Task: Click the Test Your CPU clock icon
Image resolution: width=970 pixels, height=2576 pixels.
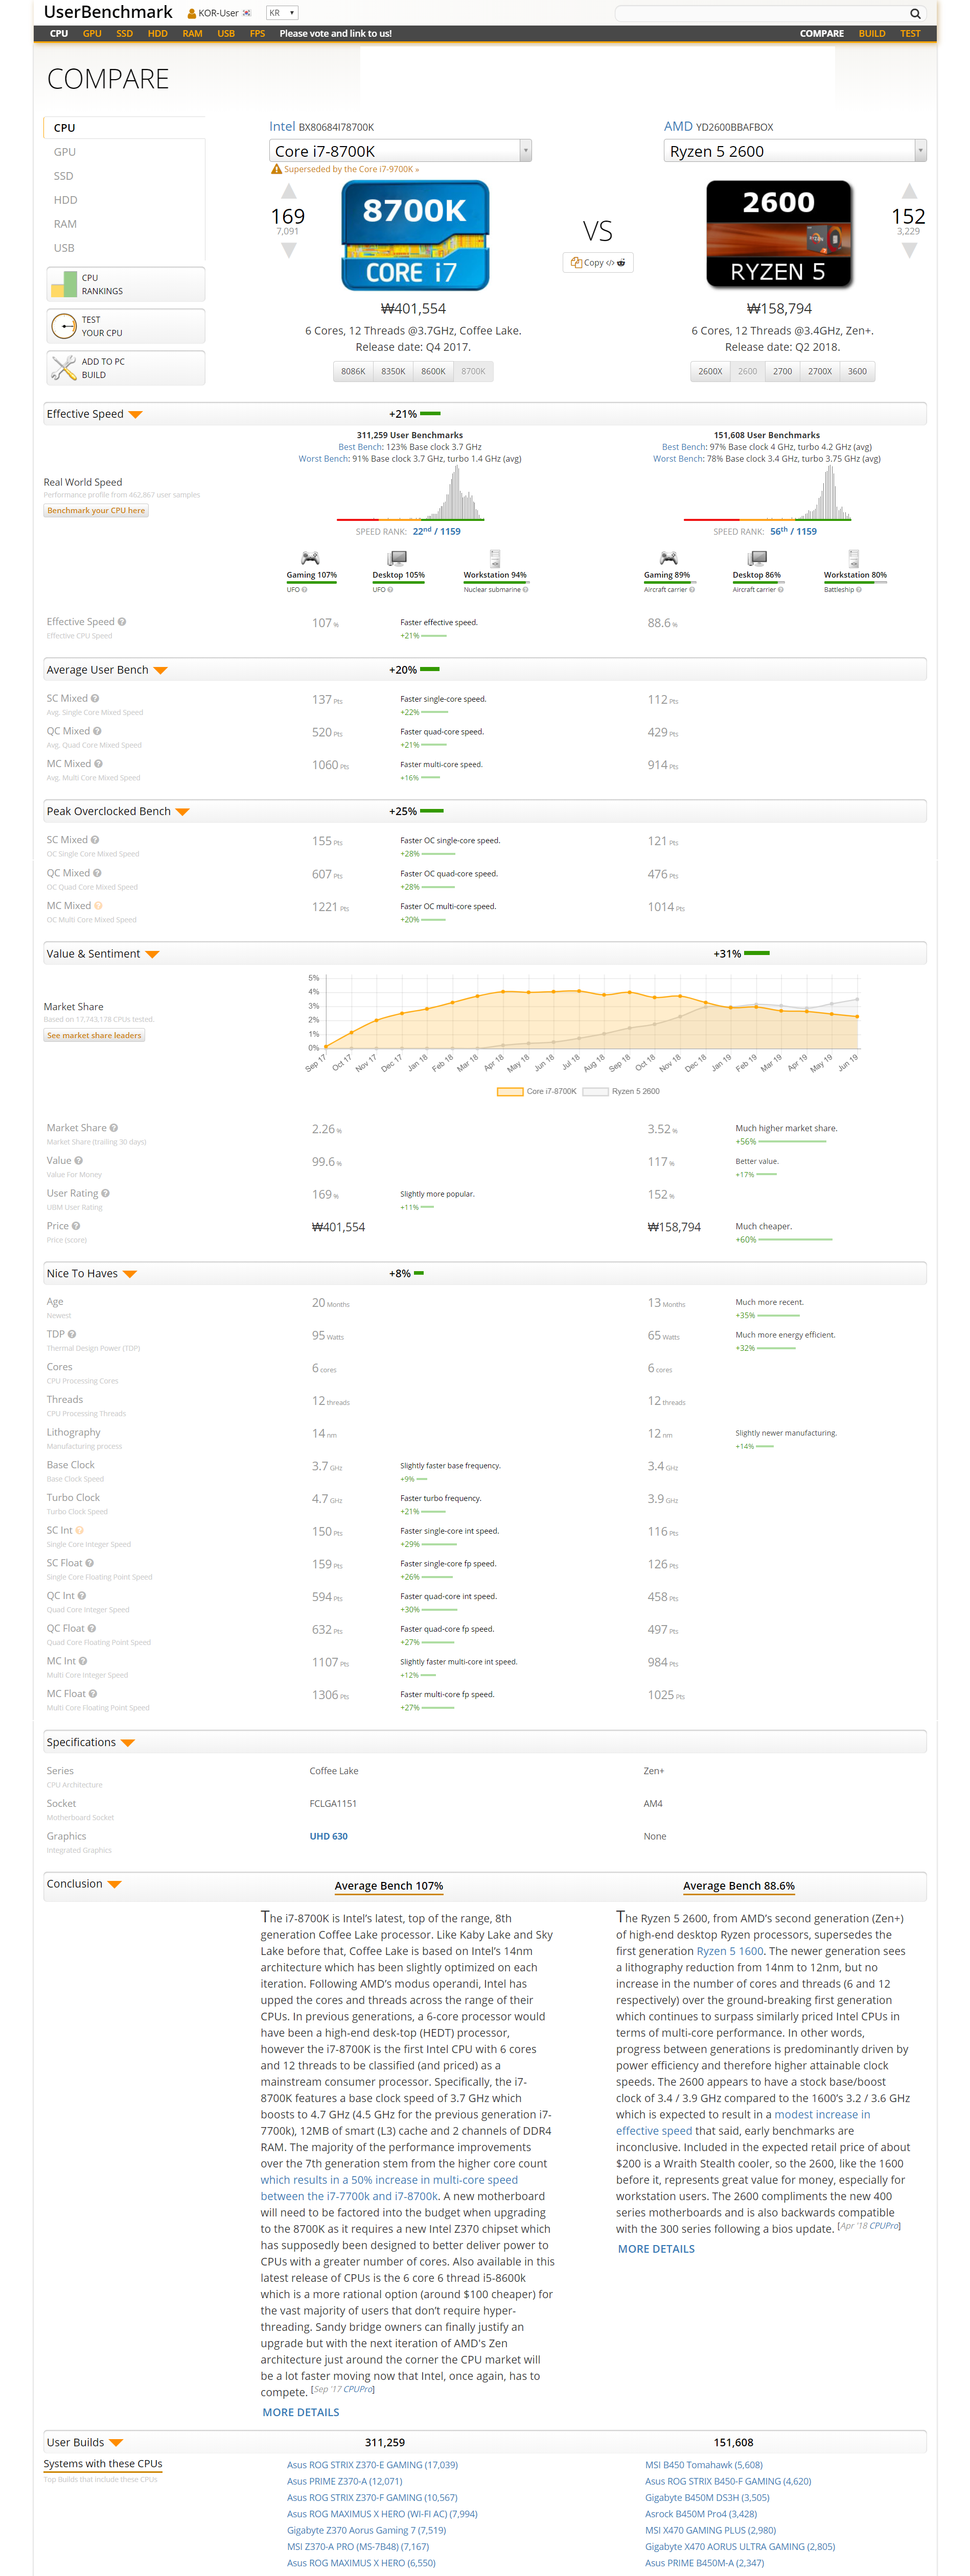Action: (x=63, y=326)
